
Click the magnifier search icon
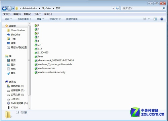pos(164,8)
